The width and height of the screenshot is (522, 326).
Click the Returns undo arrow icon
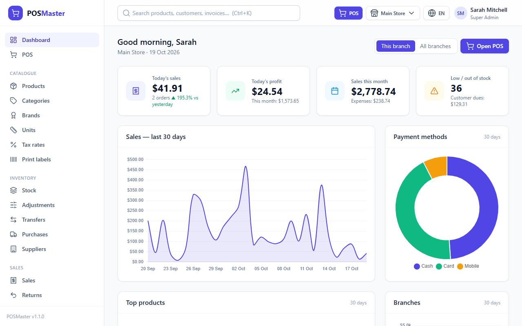coord(13,295)
